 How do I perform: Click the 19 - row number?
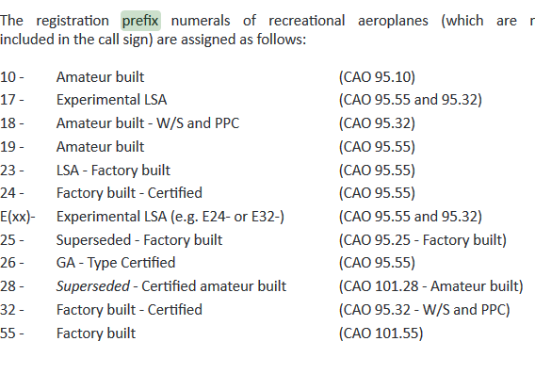click(x=12, y=146)
